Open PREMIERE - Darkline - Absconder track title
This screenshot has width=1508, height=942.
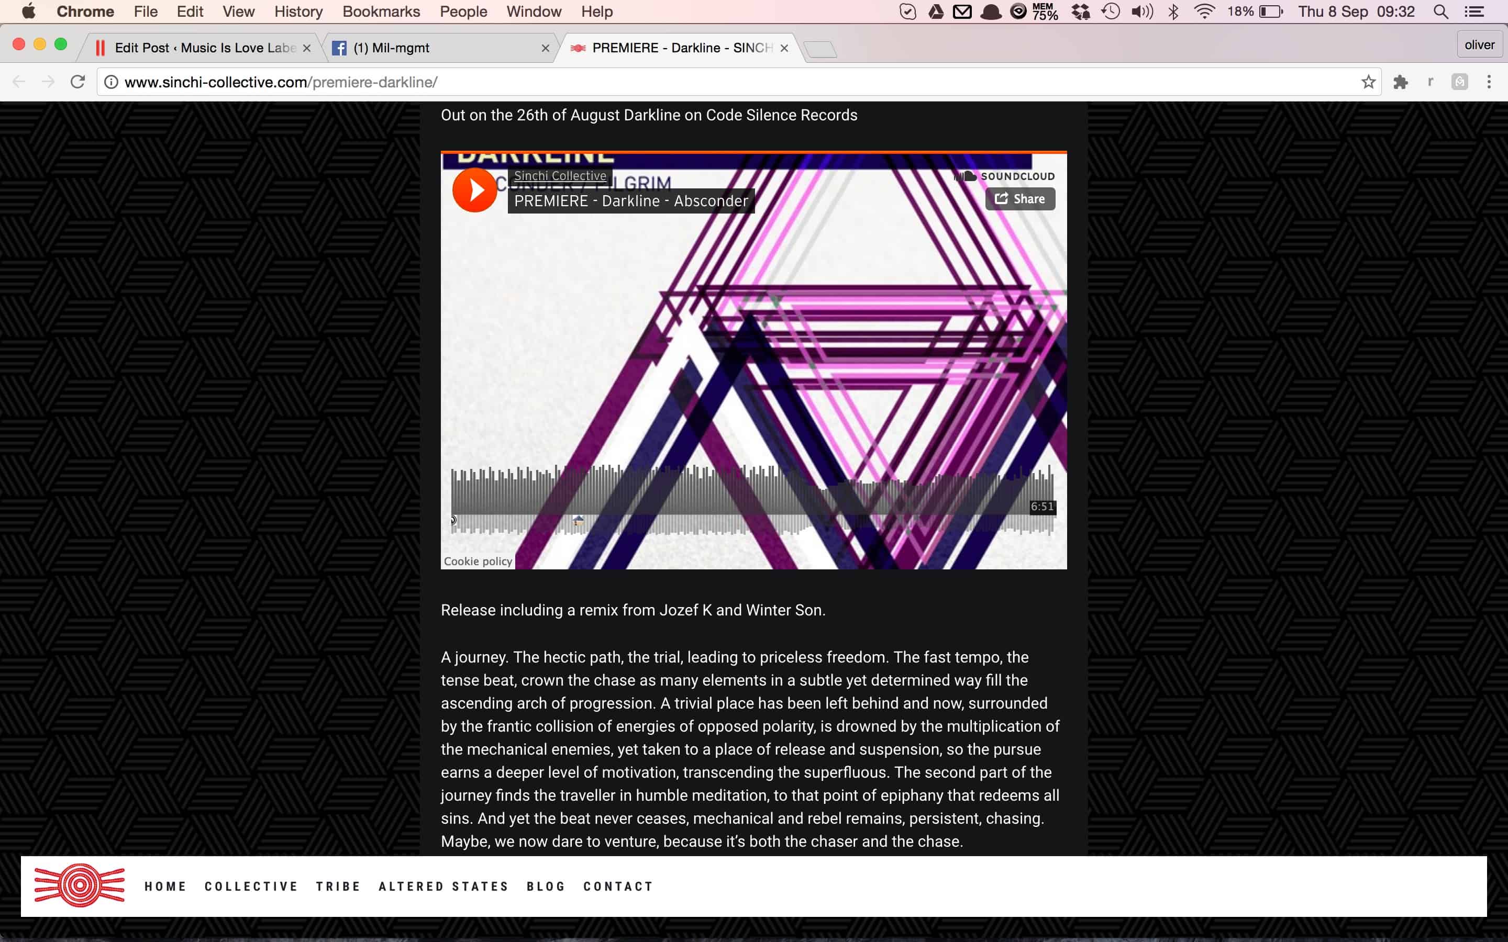tap(630, 200)
